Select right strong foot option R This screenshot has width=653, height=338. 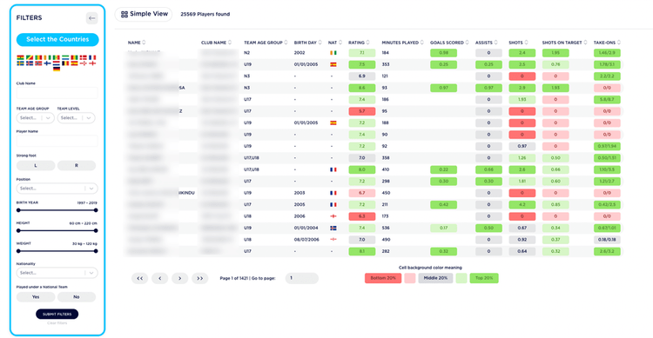(77, 165)
